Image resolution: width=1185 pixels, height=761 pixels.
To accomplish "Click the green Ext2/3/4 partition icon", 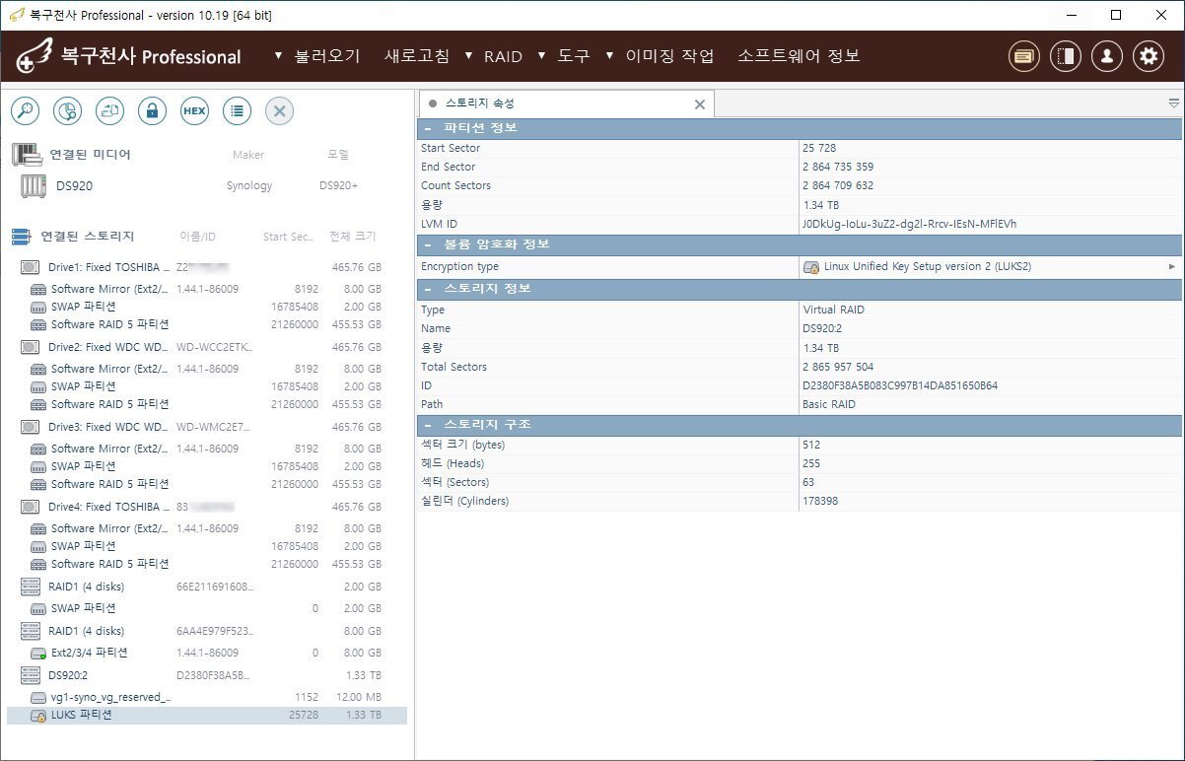I will (x=38, y=653).
